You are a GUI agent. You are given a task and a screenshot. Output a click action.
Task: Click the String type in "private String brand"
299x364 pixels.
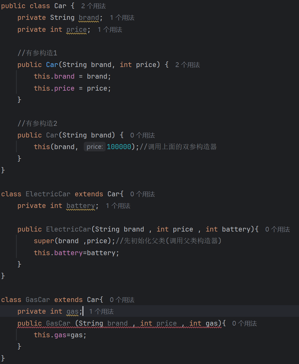pos(62,18)
